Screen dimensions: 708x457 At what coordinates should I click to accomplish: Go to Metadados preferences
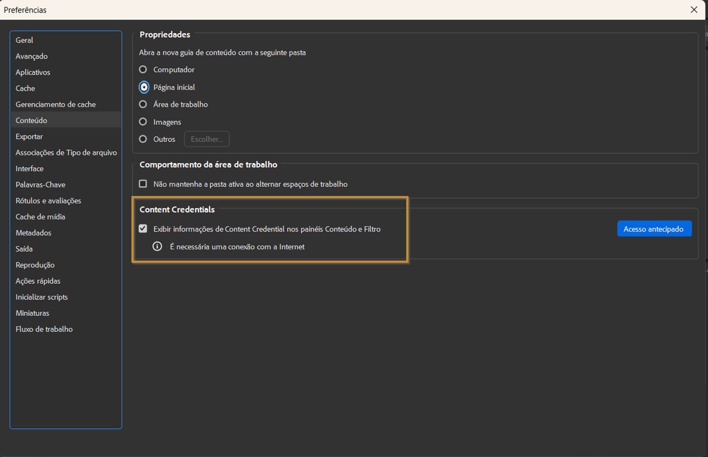point(65,233)
